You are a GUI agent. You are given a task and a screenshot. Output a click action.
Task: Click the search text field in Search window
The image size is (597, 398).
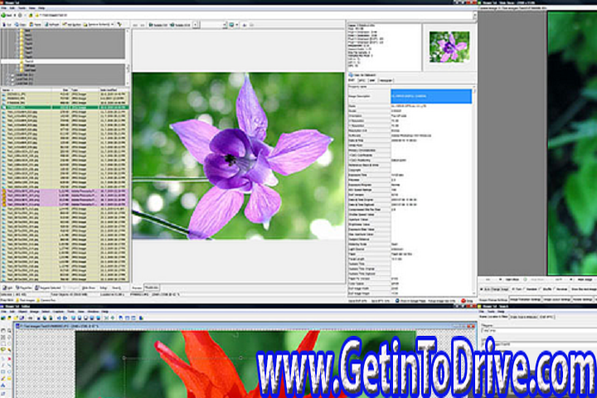539,331
